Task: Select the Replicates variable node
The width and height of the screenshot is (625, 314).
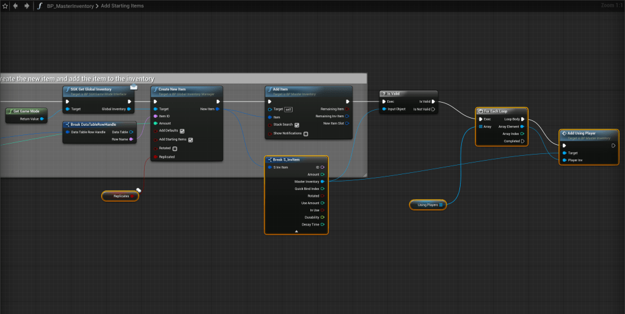Action: pyautogui.click(x=120, y=196)
